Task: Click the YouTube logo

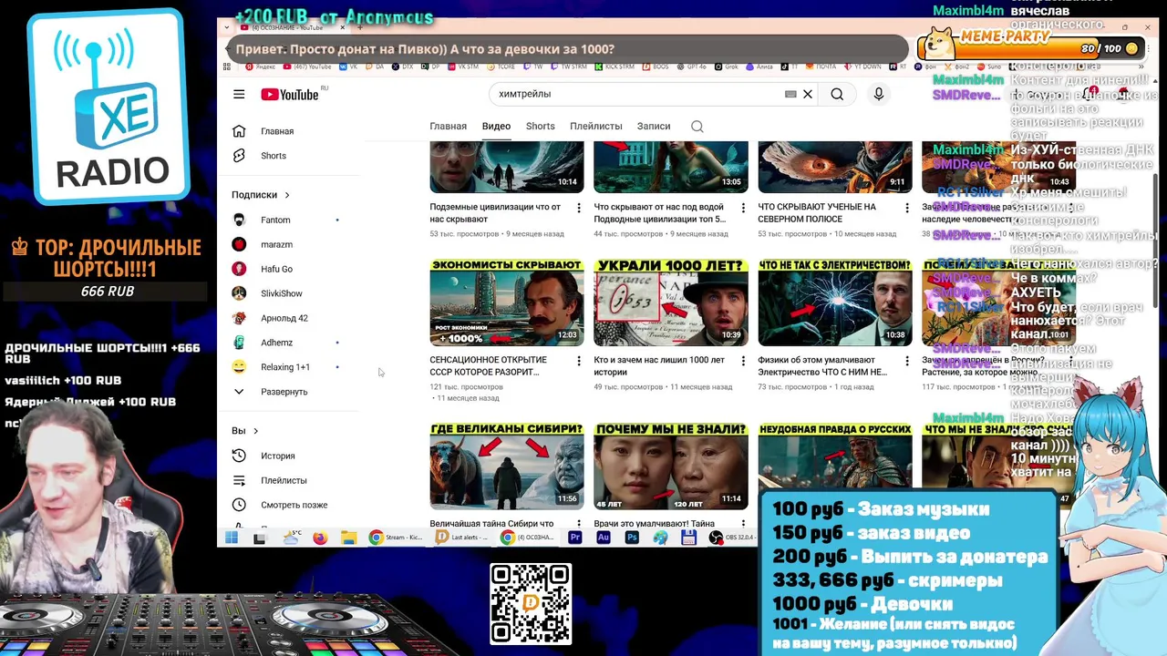Action: coord(290,95)
